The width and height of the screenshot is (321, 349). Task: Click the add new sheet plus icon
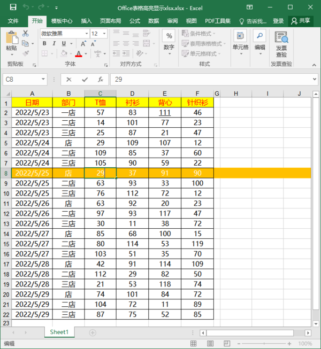(93, 332)
